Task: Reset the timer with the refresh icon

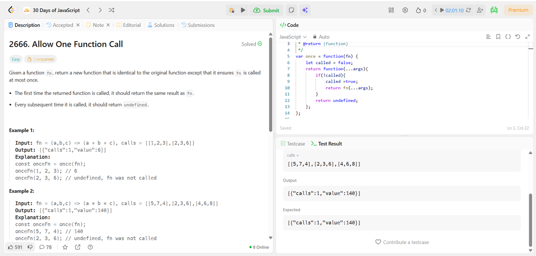Action: pos(468,10)
